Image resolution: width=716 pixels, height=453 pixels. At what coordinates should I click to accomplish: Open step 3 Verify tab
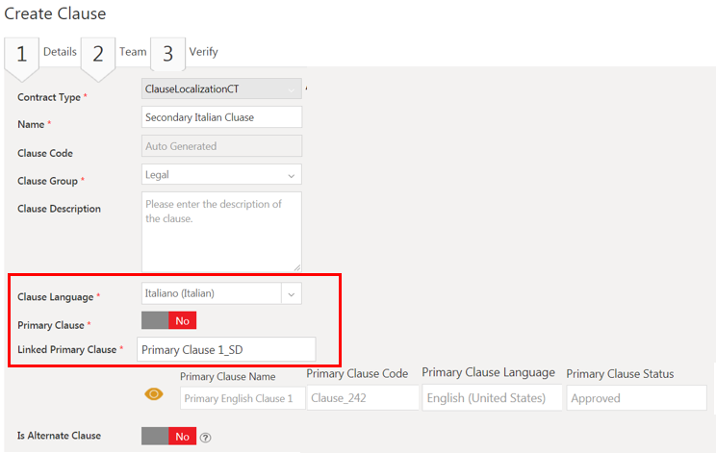click(x=185, y=53)
